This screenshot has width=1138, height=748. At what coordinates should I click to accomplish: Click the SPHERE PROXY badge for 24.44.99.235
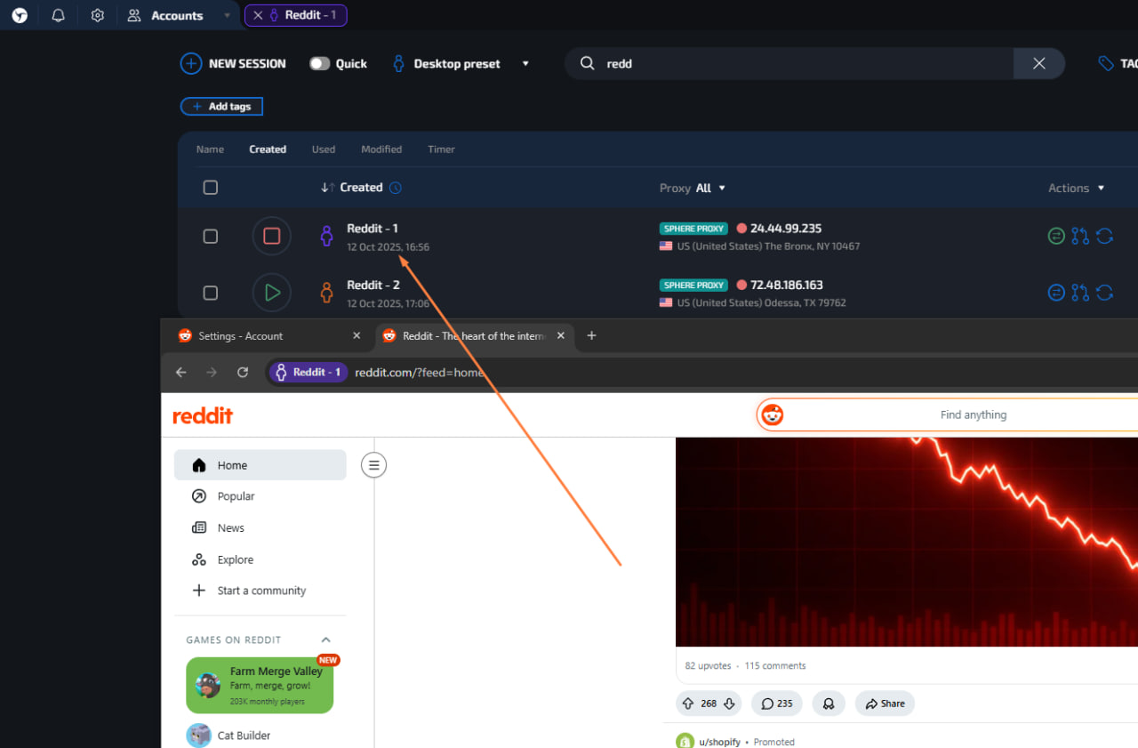tap(693, 229)
